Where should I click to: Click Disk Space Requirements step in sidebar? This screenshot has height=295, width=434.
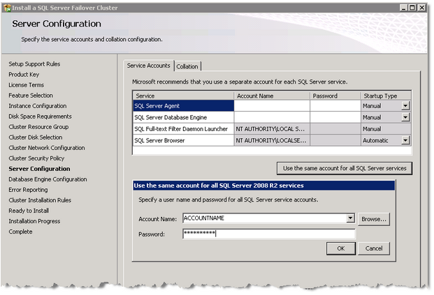point(40,116)
